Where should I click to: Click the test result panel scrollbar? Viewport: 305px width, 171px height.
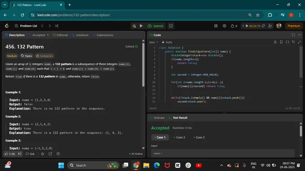coord(301,131)
